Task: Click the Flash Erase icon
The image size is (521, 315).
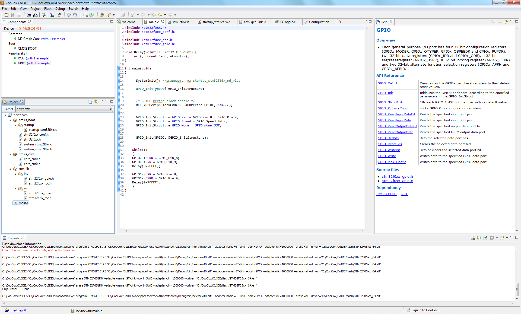Action: tap(59, 15)
